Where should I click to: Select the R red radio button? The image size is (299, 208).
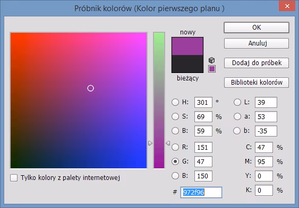point(175,147)
